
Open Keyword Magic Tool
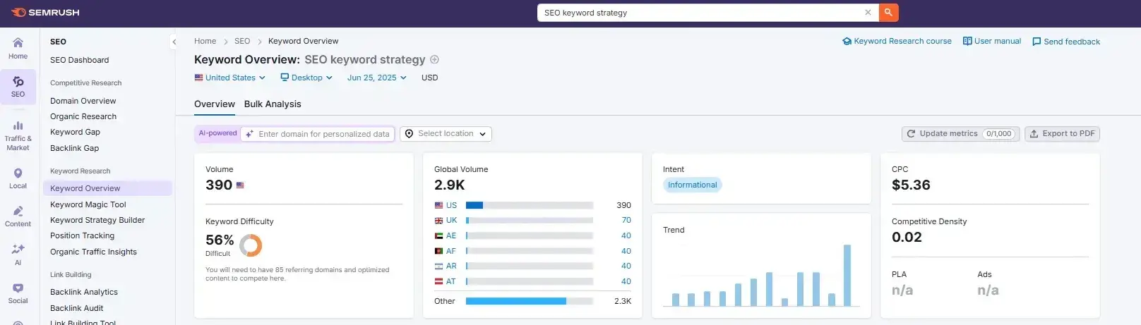coord(88,204)
